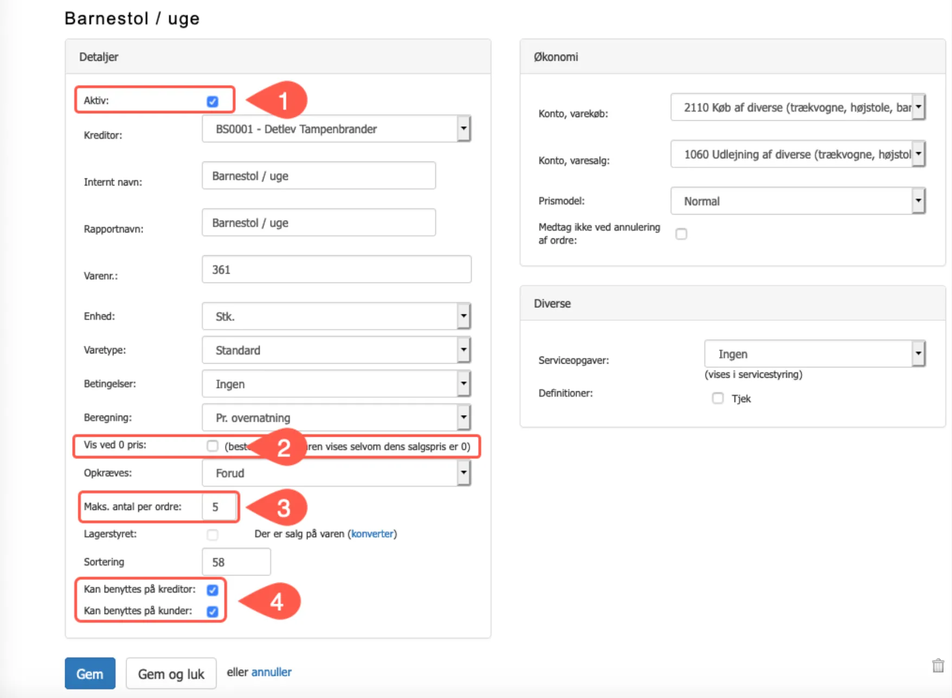Click the trash delete icon

point(938,665)
